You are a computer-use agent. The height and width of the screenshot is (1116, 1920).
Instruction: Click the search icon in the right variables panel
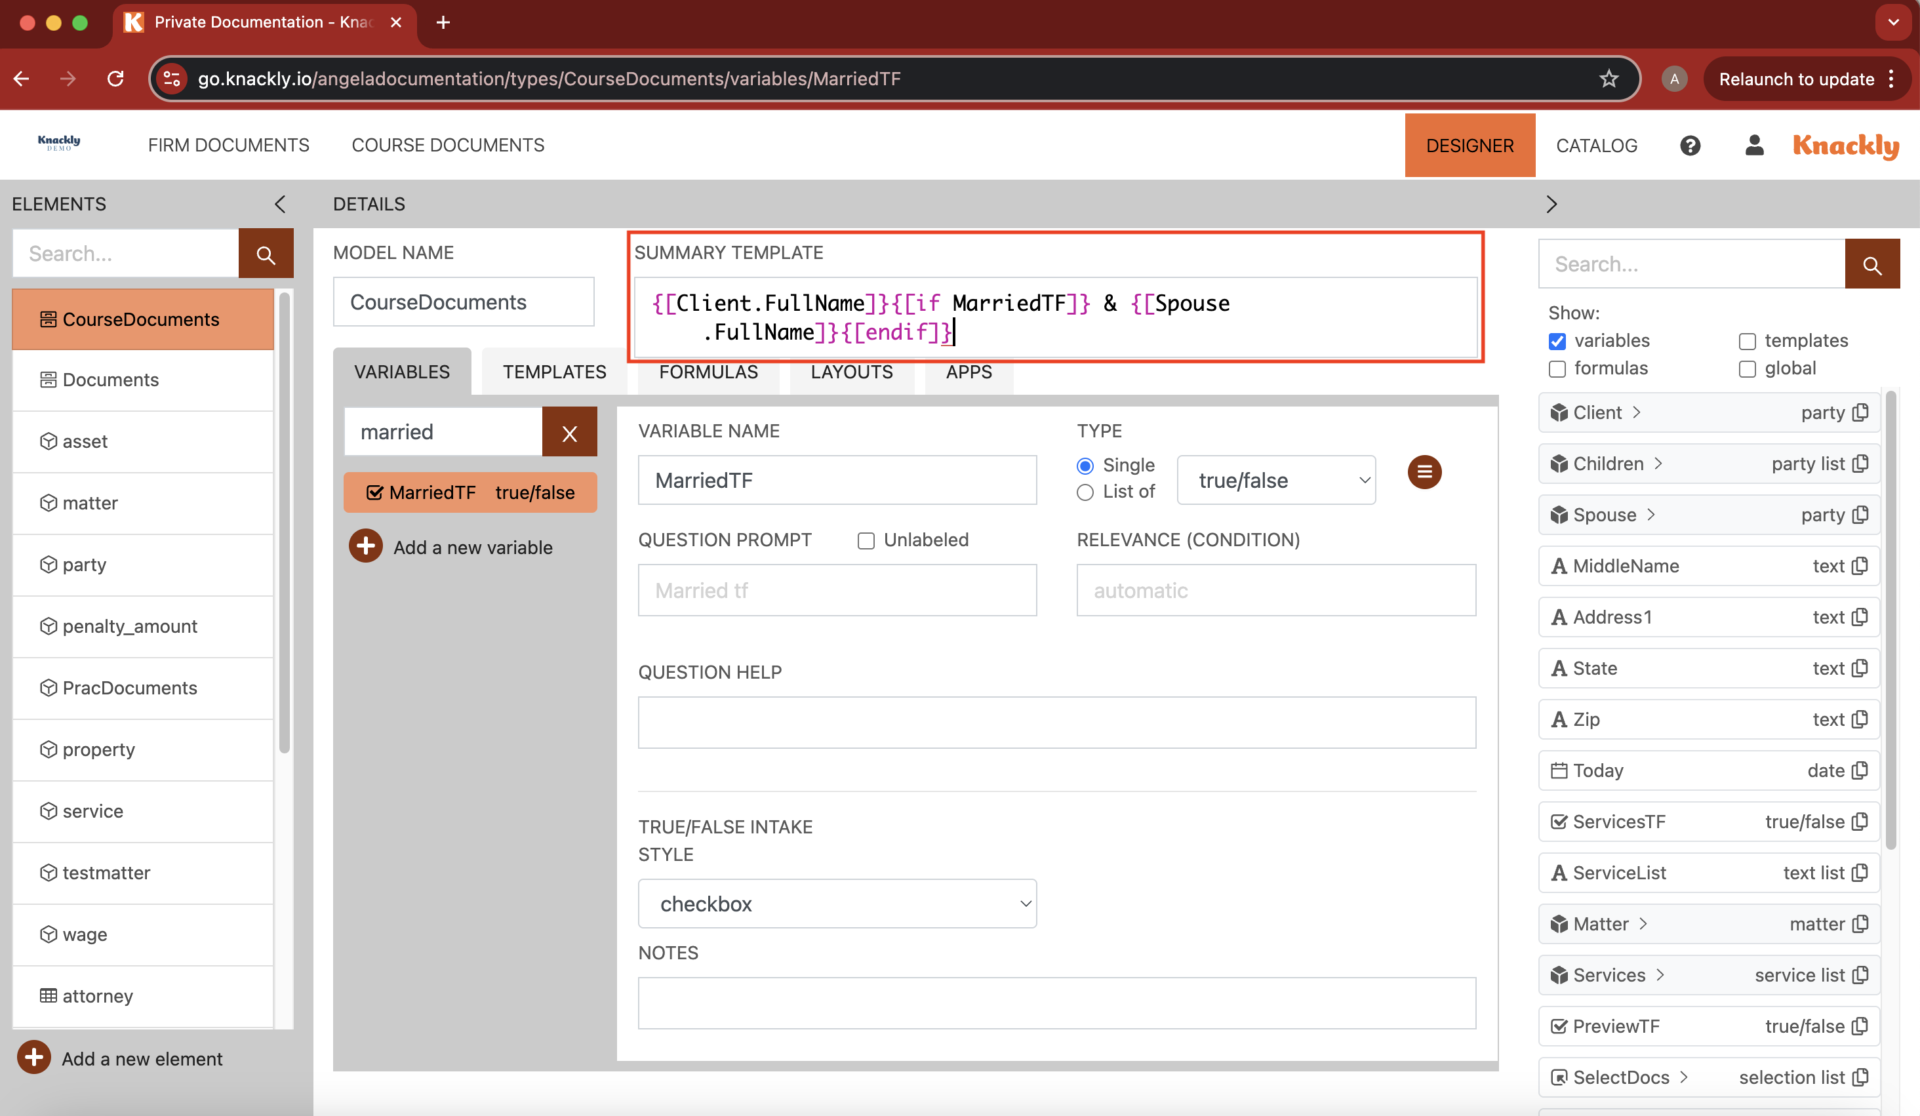1872,264
